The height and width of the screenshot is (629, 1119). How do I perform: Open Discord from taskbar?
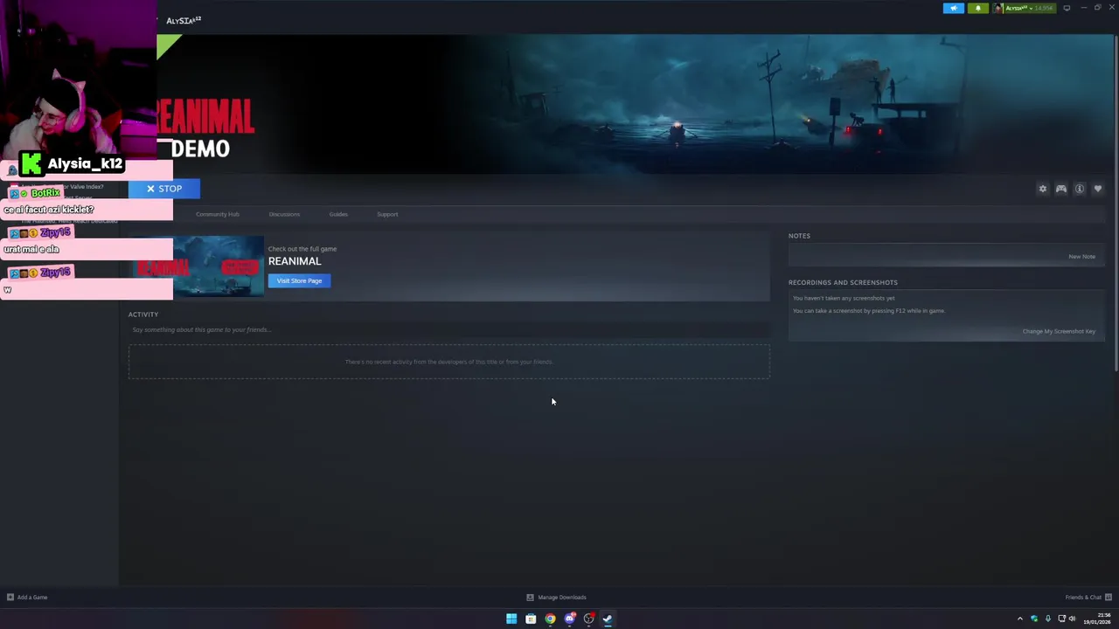(x=570, y=619)
